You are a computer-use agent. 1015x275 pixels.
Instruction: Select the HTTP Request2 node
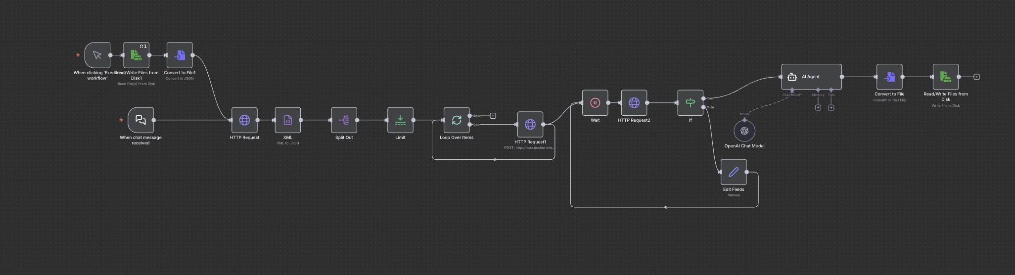(x=634, y=102)
